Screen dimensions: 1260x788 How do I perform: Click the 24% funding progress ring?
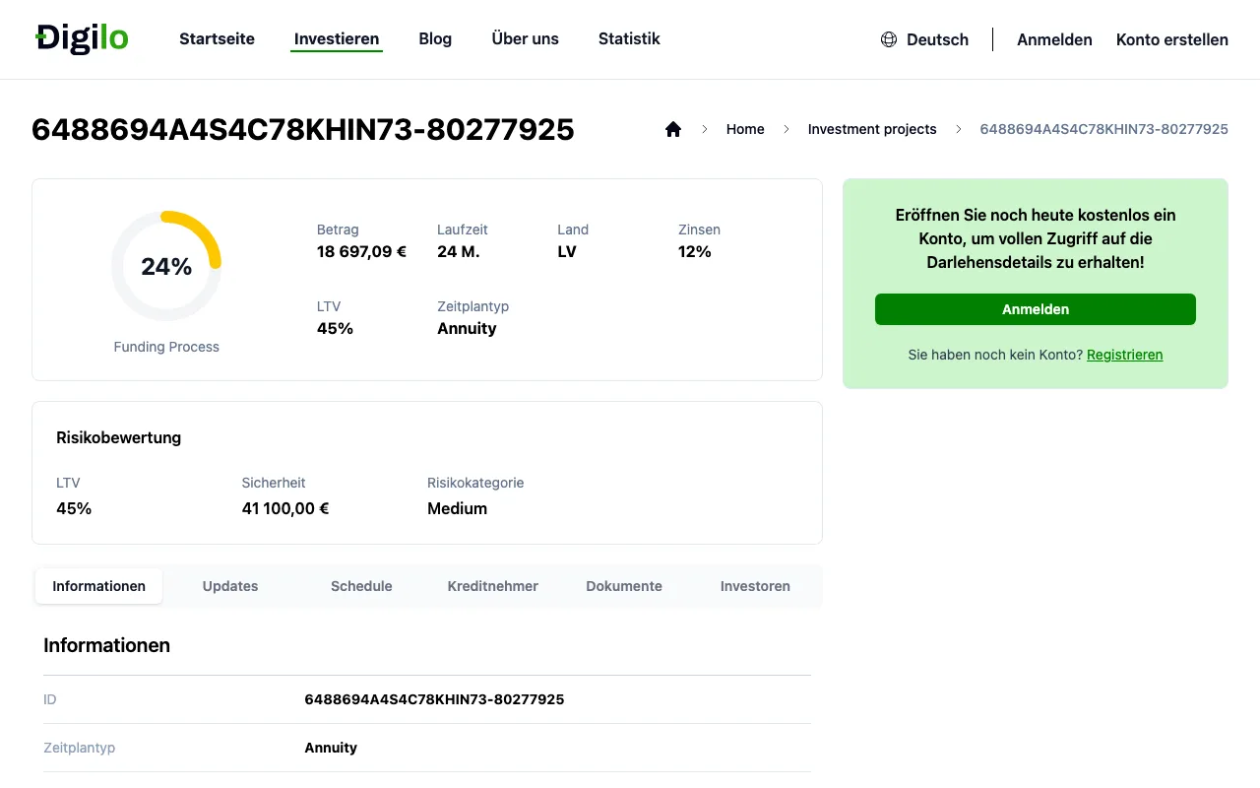(x=166, y=266)
